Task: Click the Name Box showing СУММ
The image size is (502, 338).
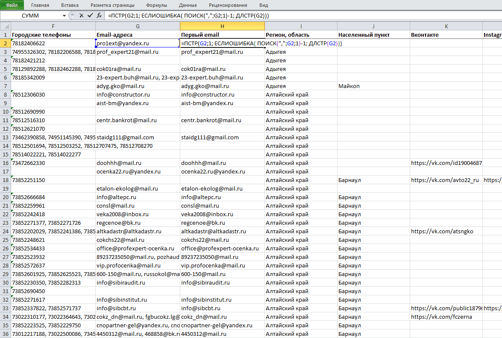Action: [31, 16]
